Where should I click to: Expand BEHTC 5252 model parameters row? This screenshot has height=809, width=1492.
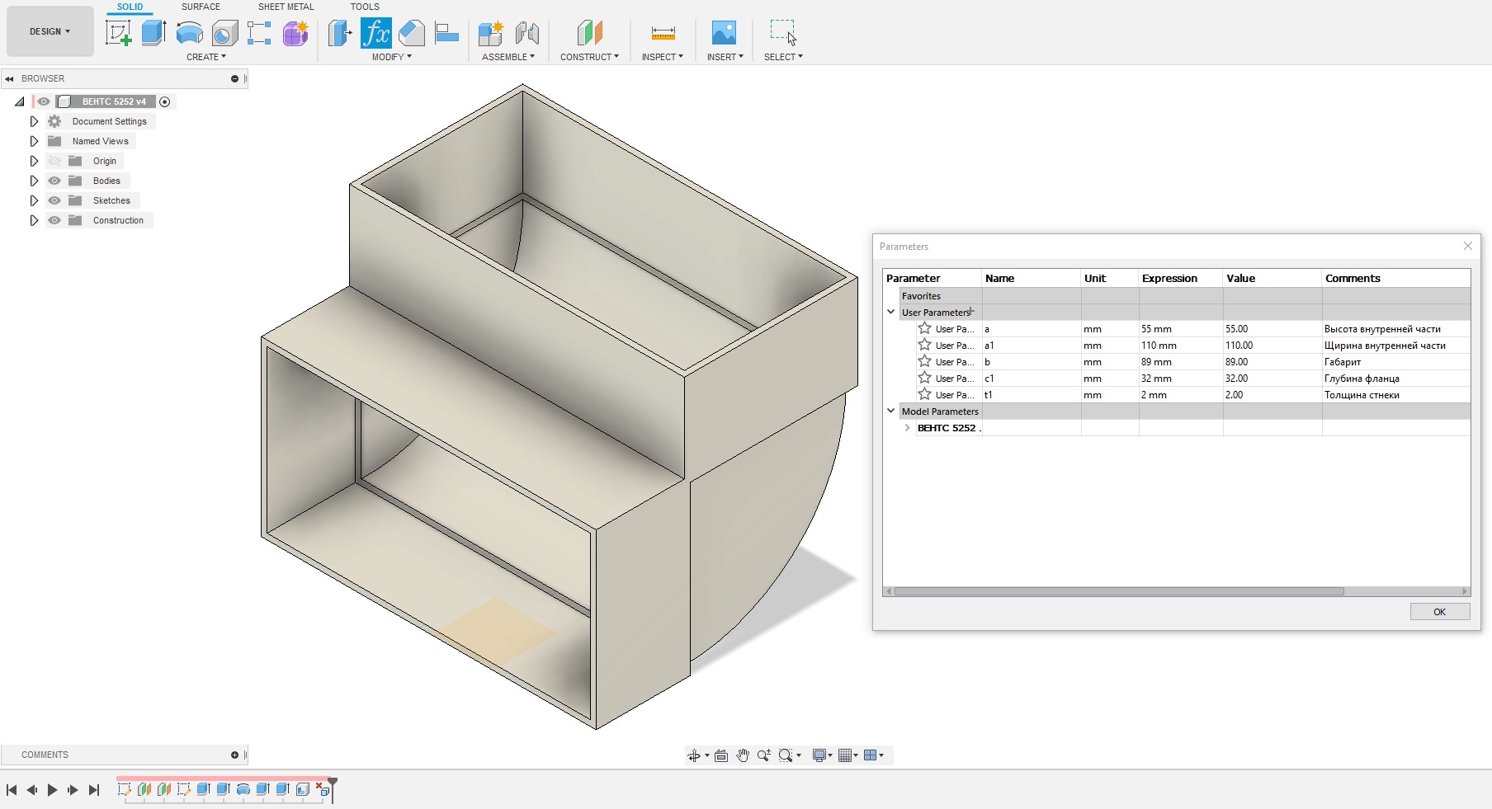[x=907, y=427]
